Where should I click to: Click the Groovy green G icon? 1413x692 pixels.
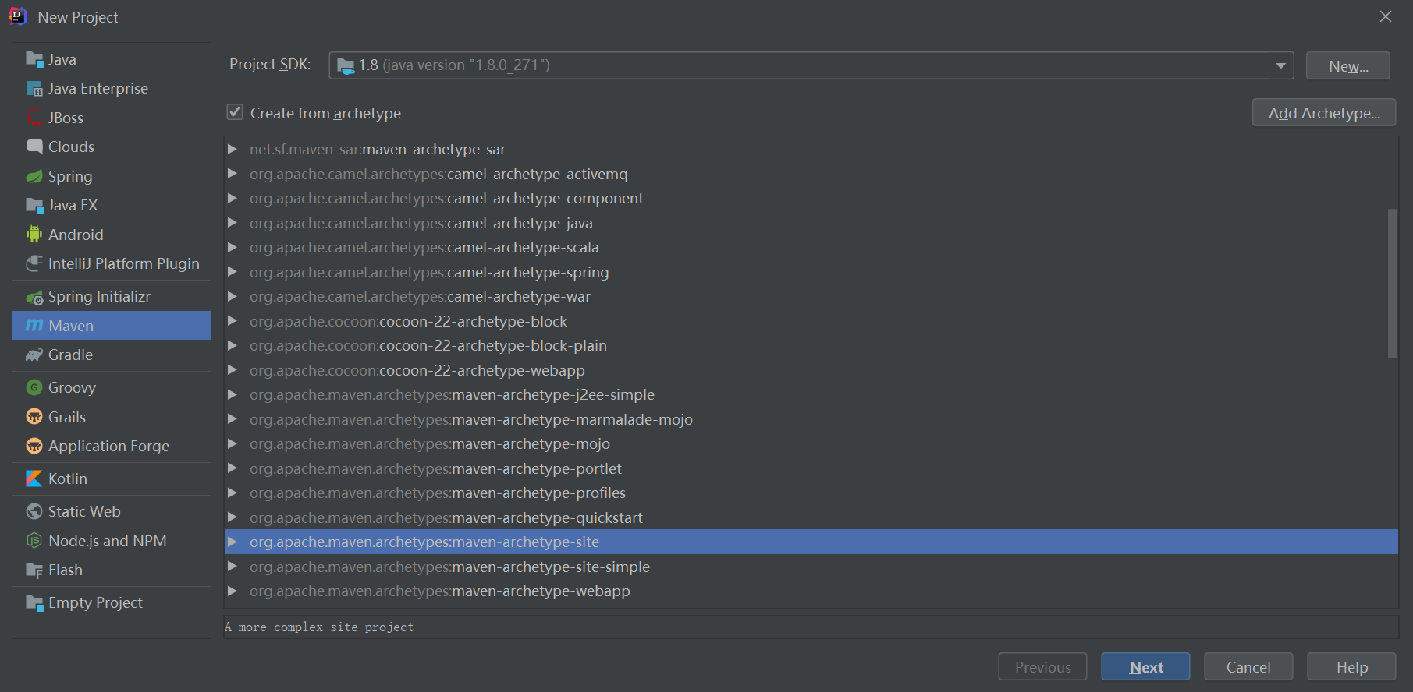point(34,387)
